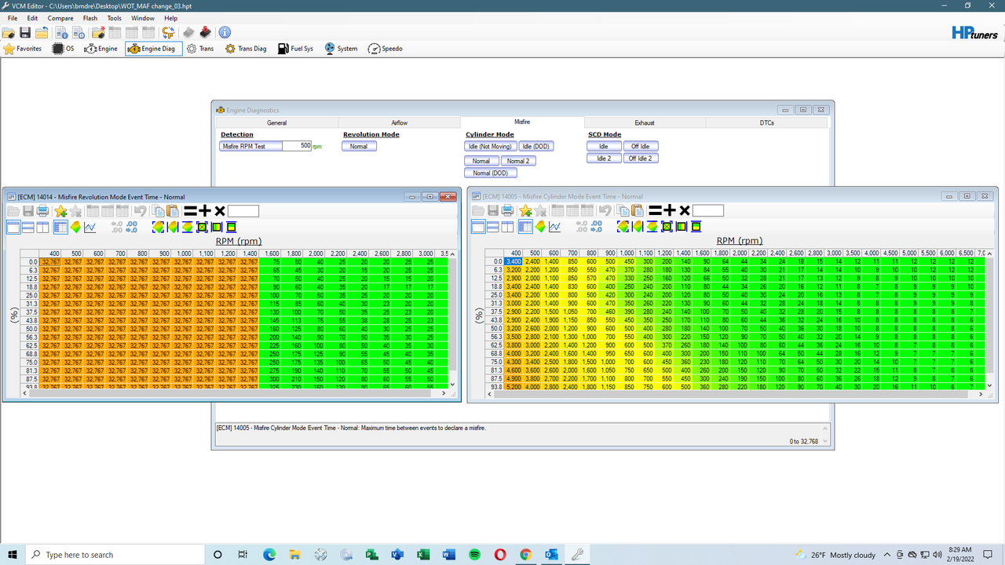Open the Normal (DOD) cylinder mode table
The width and height of the screenshot is (1005, 565).
(x=491, y=173)
